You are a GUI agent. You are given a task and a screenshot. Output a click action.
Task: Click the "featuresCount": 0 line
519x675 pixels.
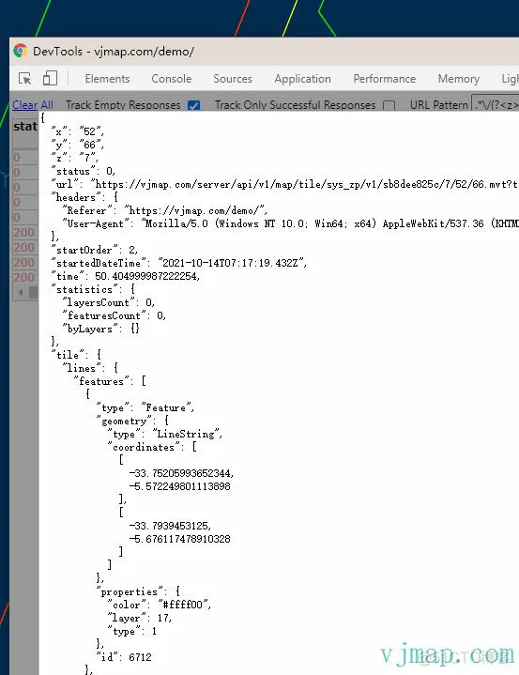pos(114,315)
